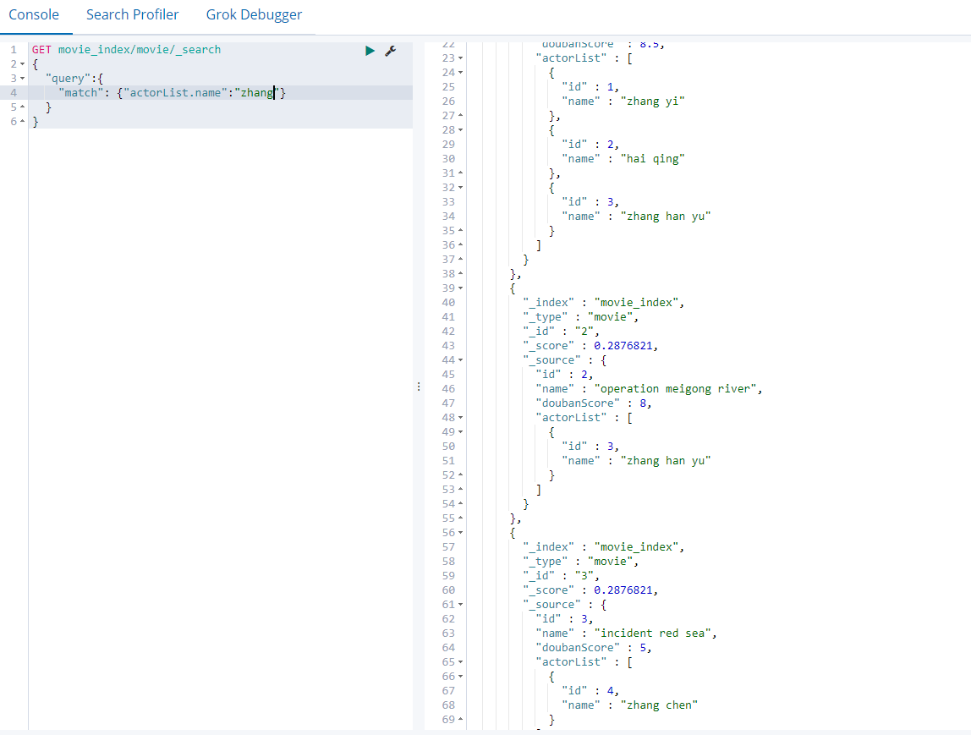Click the doubanScore value 8 line
Viewport: 971px width, 735px height.
point(594,403)
